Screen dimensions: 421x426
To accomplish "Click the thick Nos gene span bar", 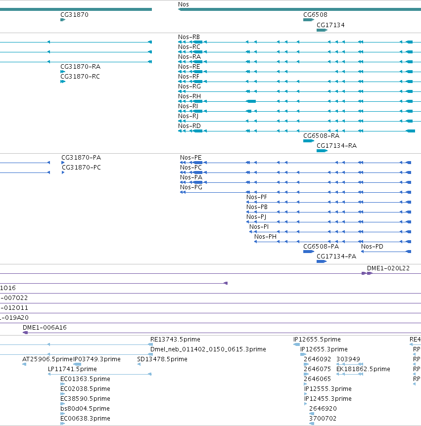I will point(299,9).
